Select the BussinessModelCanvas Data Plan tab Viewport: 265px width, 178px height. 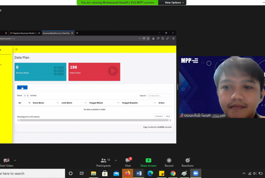[x=56, y=33]
